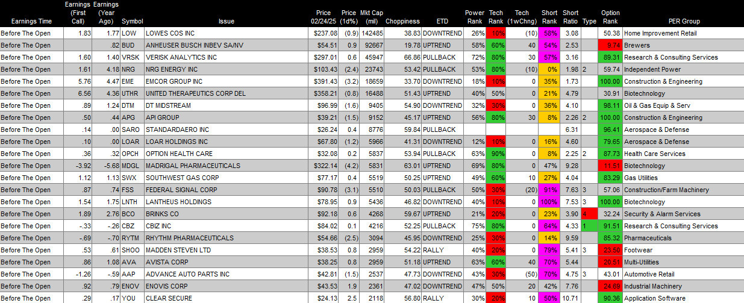
Task: Select the LOW ticker symbol cell
Action: pyautogui.click(x=132, y=33)
